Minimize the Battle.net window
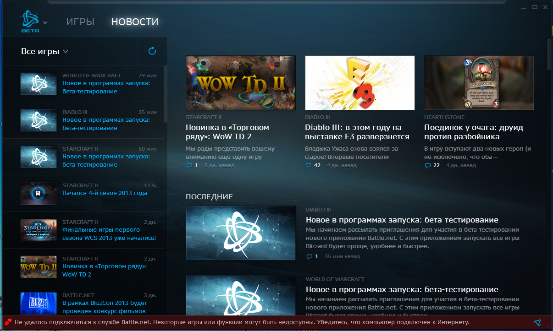Image resolution: width=553 pixels, height=331 pixels. click(525, 7)
